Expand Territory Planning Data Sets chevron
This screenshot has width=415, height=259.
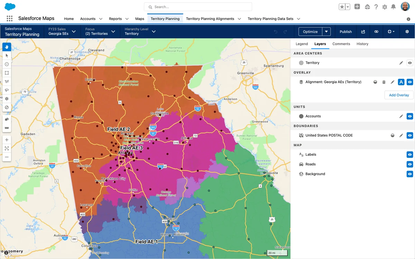(x=298, y=19)
